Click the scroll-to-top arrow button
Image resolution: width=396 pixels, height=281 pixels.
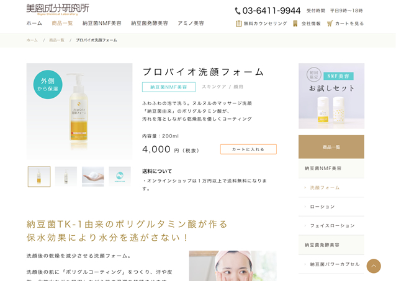pos(374,266)
